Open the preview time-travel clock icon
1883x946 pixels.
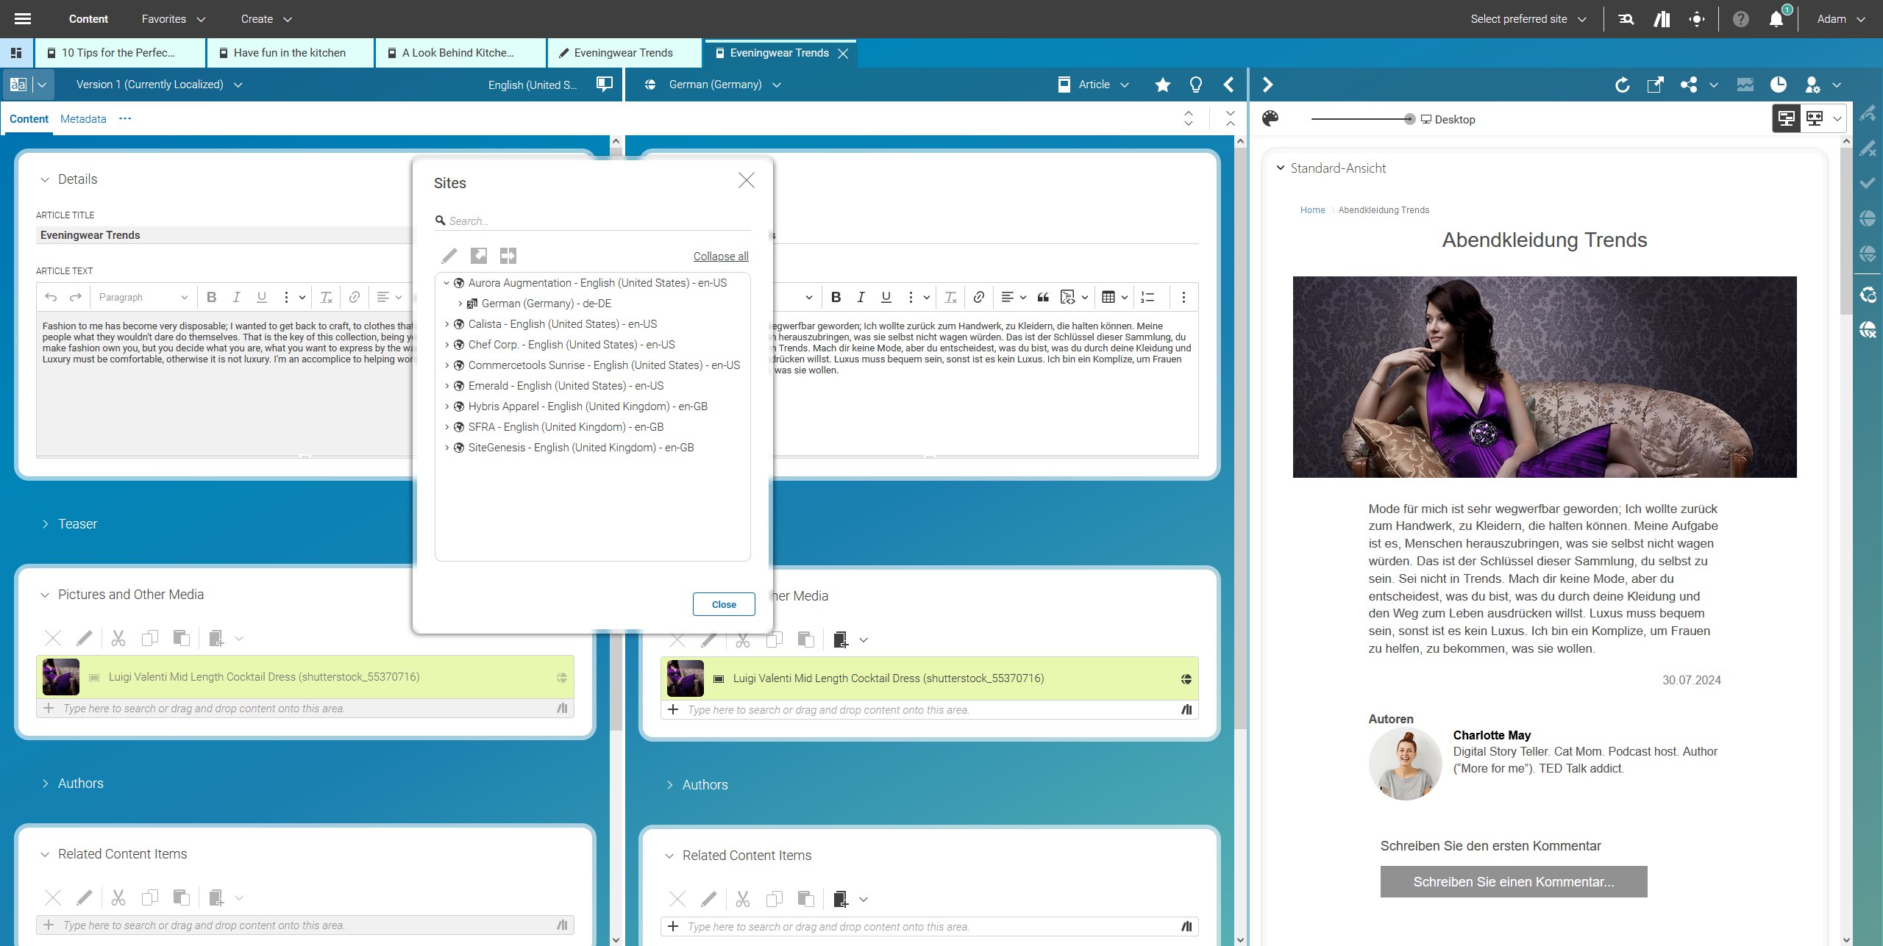point(1780,85)
